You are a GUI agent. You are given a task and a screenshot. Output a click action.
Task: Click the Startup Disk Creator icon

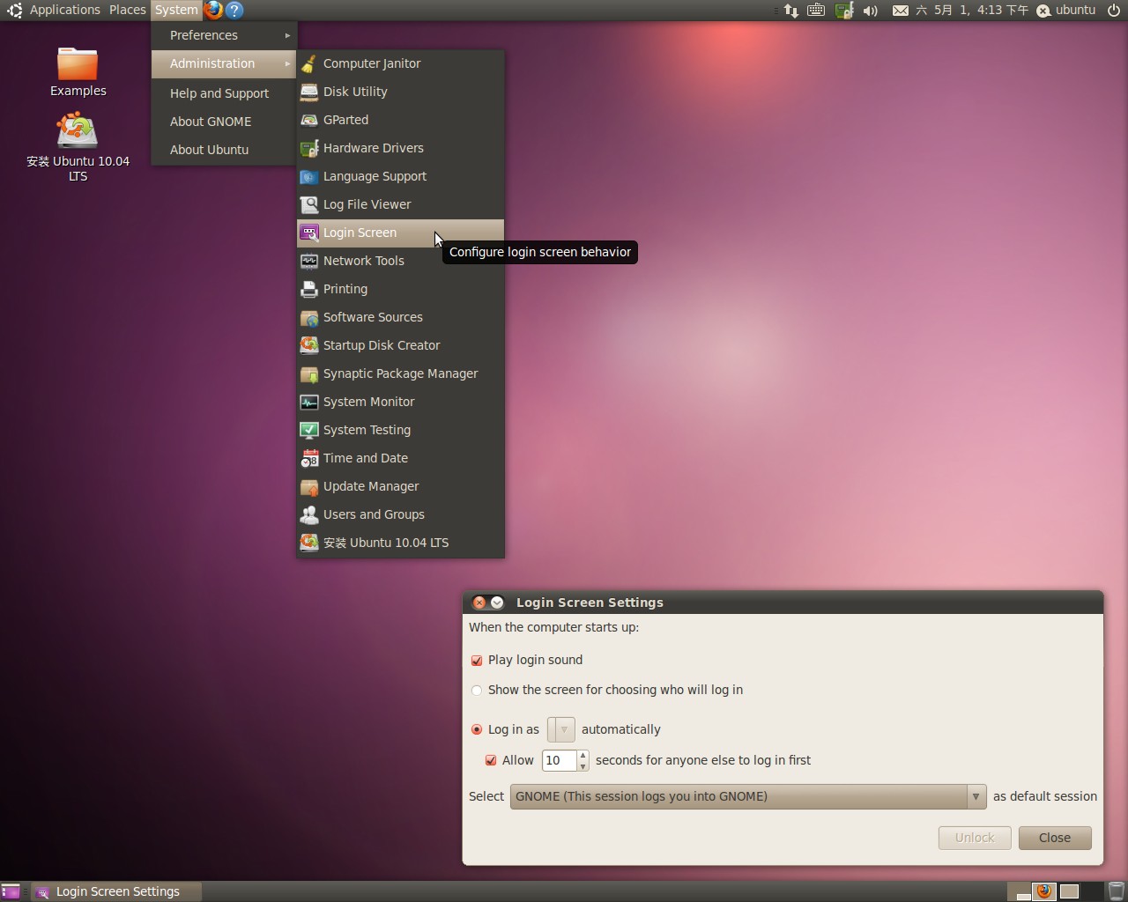coord(308,345)
